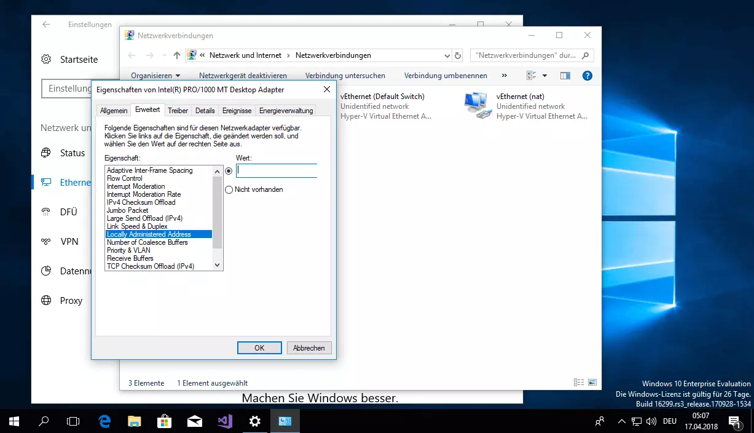Click the Datennutzung pie chart icon
This screenshot has height=433, width=754.
tap(46, 271)
